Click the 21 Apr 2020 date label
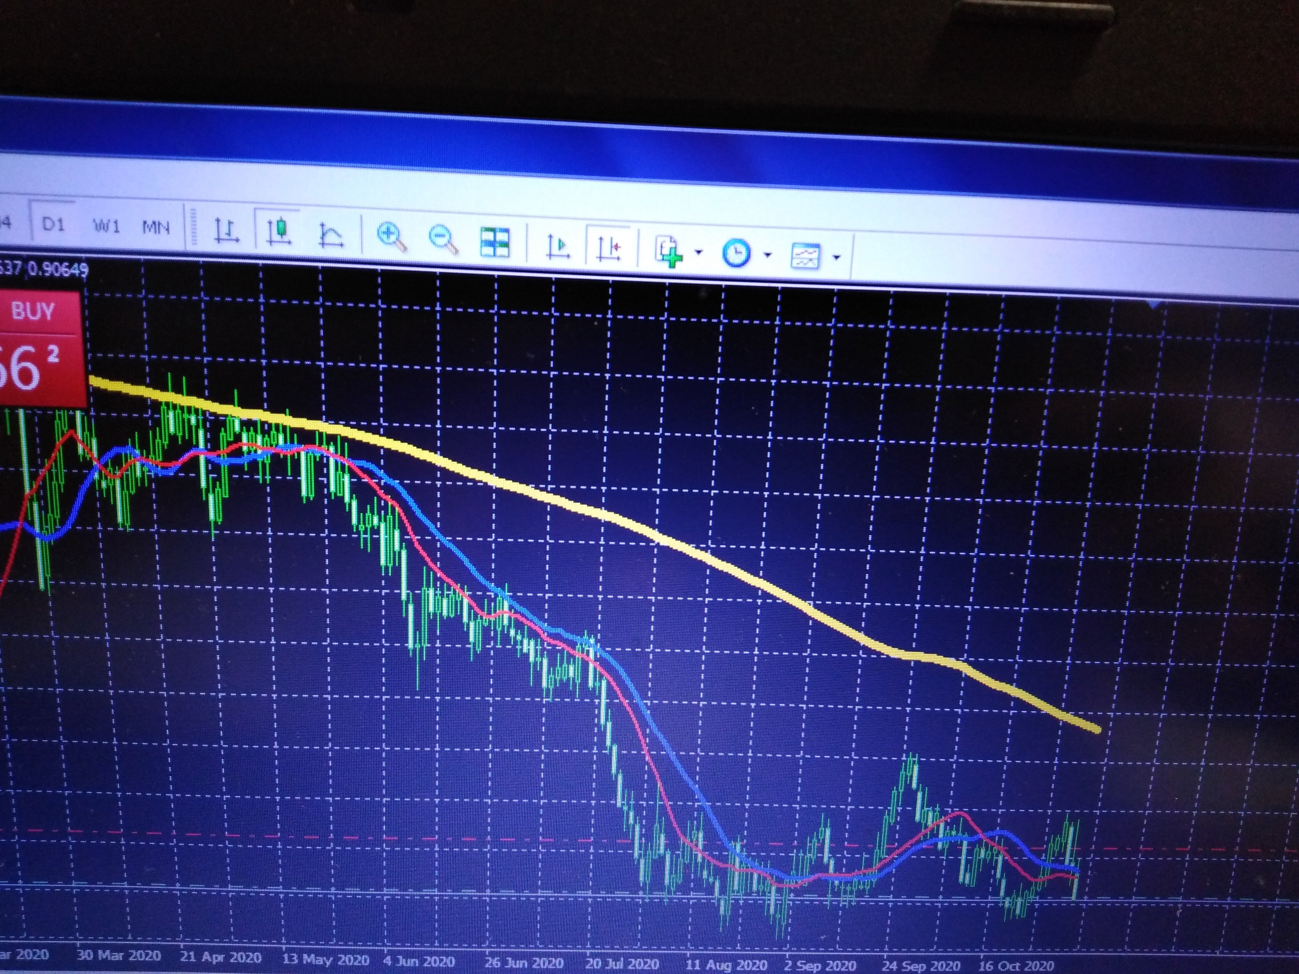 [221, 957]
